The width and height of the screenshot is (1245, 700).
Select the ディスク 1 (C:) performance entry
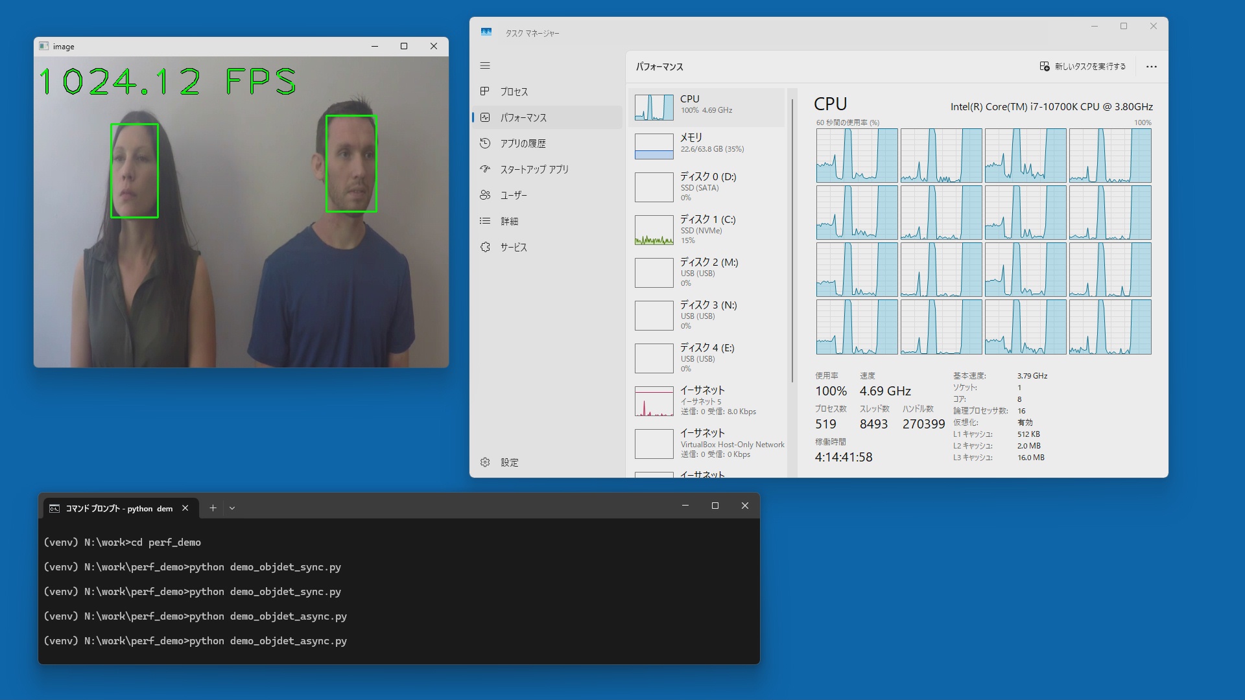pyautogui.click(x=707, y=229)
